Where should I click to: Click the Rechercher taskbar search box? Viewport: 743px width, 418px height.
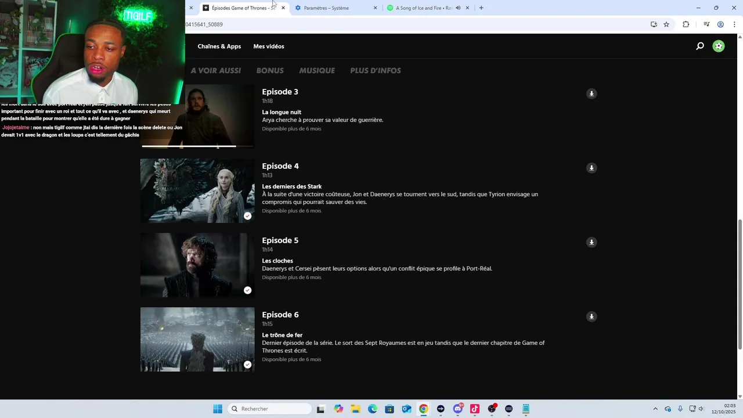[270, 409]
